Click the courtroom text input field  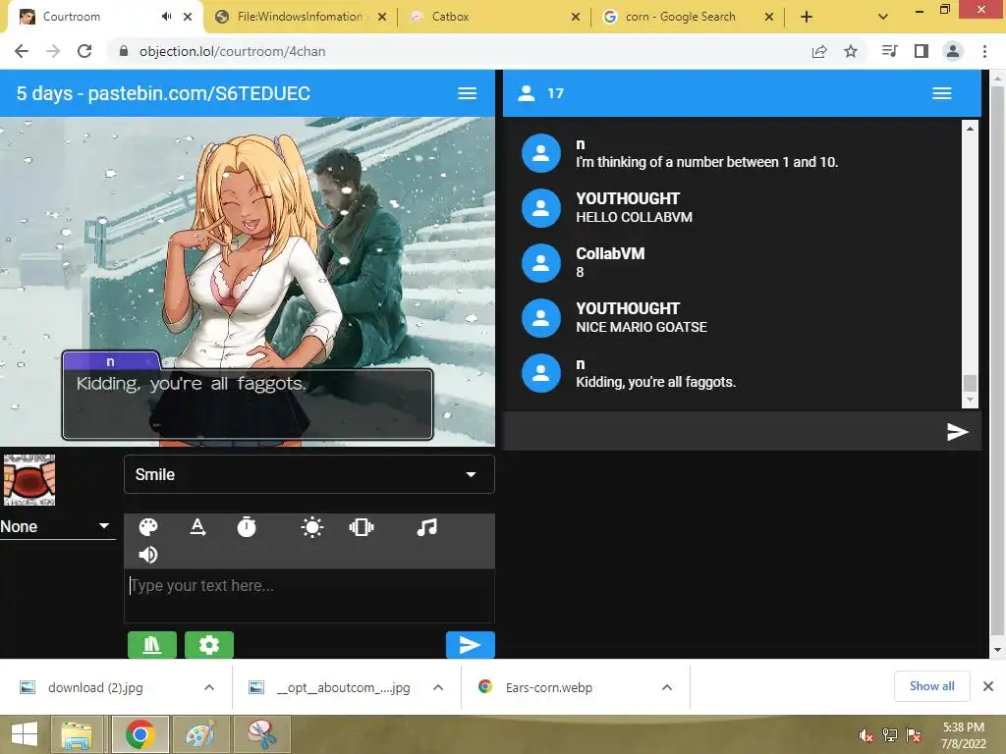point(309,596)
